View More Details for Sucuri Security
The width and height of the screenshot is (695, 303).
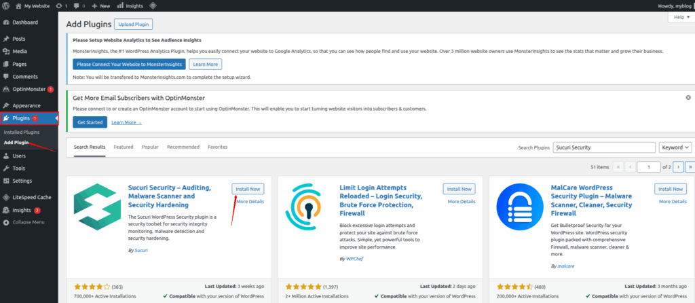click(x=250, y=201)
